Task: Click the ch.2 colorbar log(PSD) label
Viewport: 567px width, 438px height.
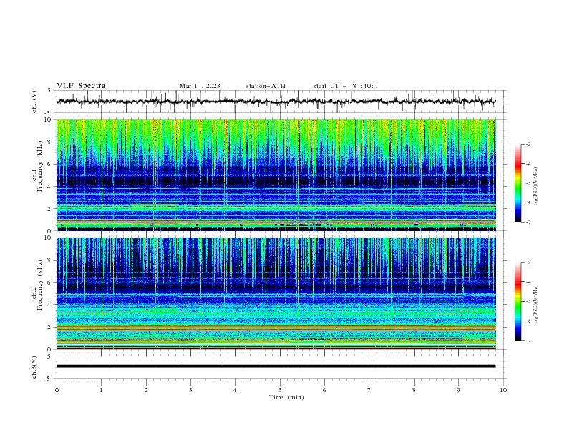Action: (x=536, y=304)
